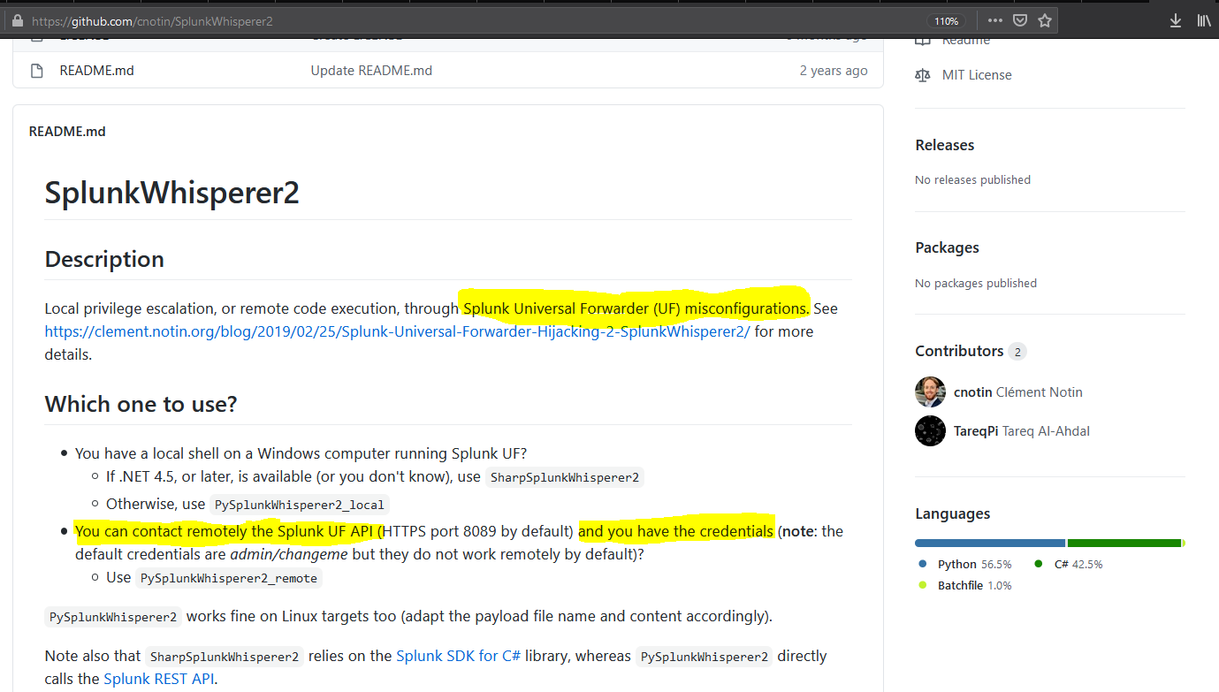This screenshot has height=692, width=1219.
Task: Open the Firefox downloads arrow icon
Action: pos(1175,20)
